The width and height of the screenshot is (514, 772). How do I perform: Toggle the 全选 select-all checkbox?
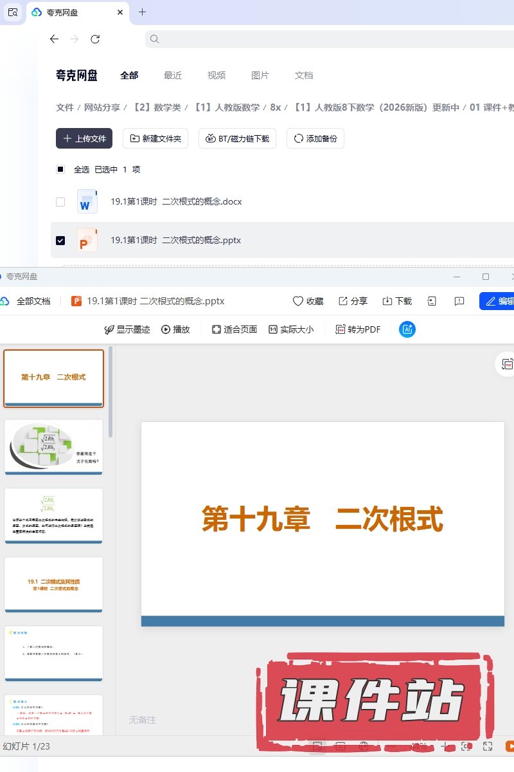click(60, 170)
